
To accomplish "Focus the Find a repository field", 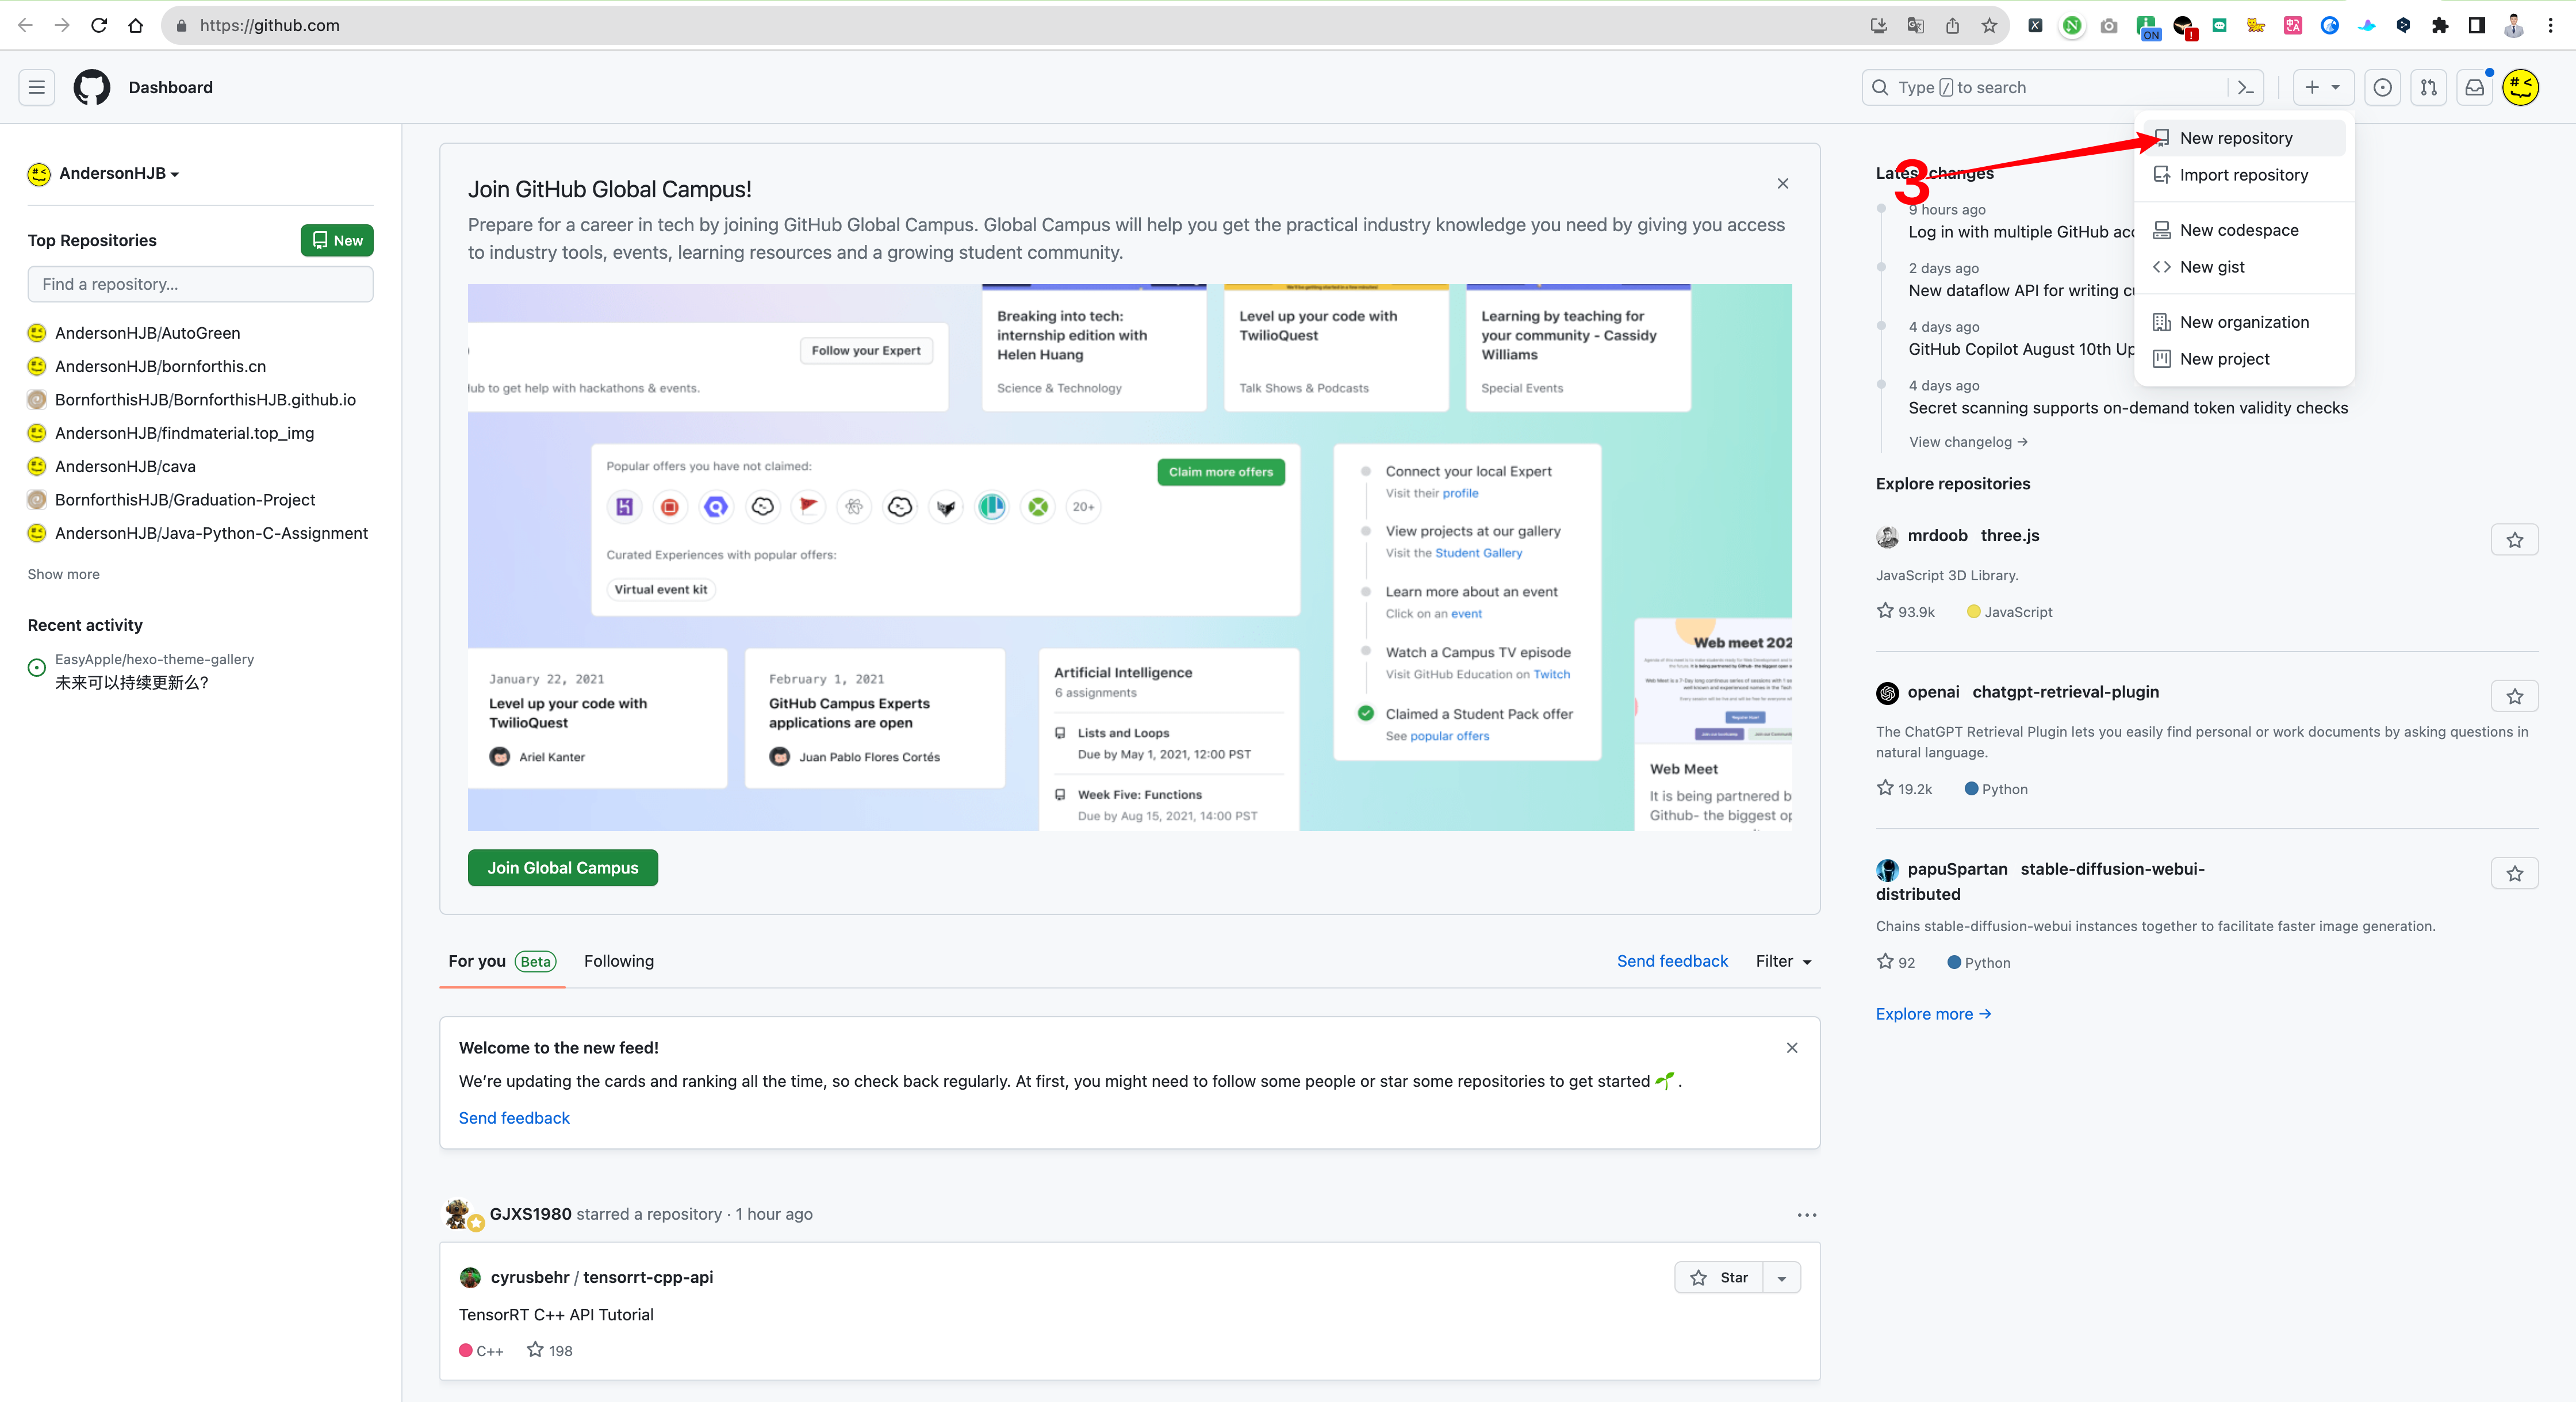I will click(200, 284).
